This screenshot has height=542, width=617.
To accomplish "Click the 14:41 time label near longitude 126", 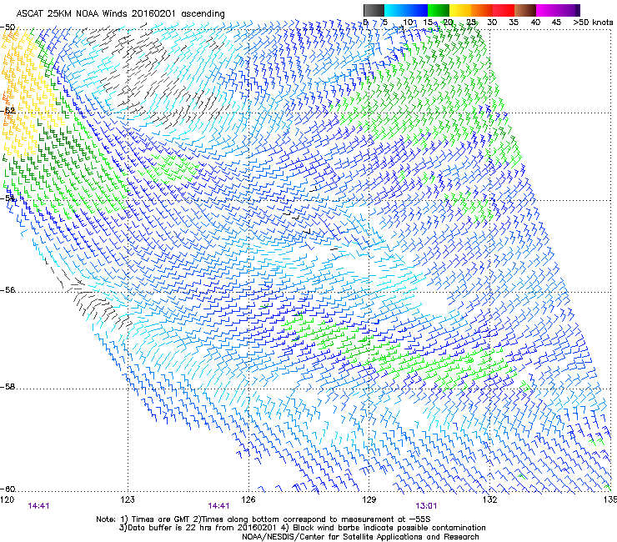I will [218, 506].
